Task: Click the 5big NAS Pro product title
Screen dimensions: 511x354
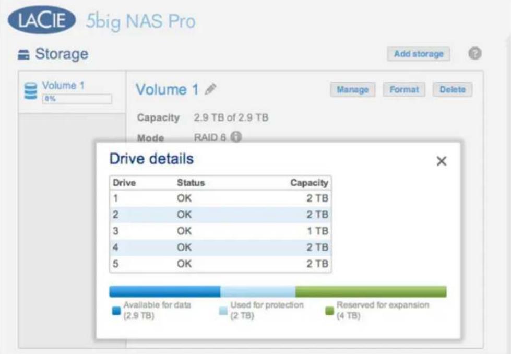Action: coord(140,21)
